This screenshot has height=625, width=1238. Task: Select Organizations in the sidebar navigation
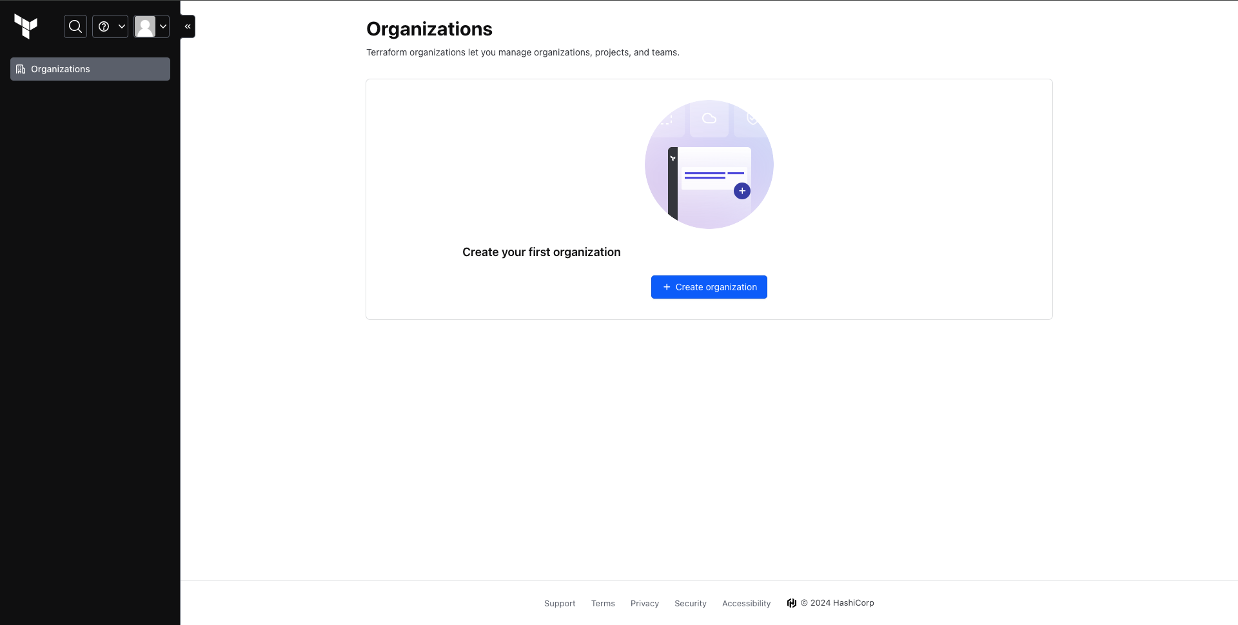click(x=90, y=69)
